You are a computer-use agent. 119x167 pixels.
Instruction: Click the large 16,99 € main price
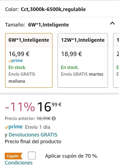pos(49,107)
